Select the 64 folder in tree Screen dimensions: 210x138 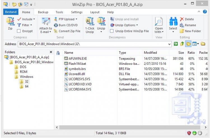click(x=26, y=86)
